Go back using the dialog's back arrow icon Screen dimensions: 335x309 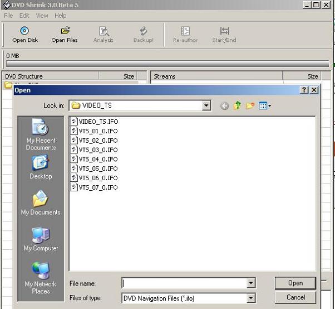coord(224,106)
